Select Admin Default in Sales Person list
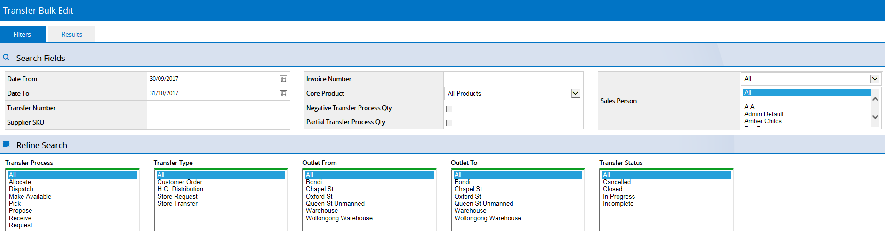The height and width of the screenshot is (231, 885). tap(764, 114)
